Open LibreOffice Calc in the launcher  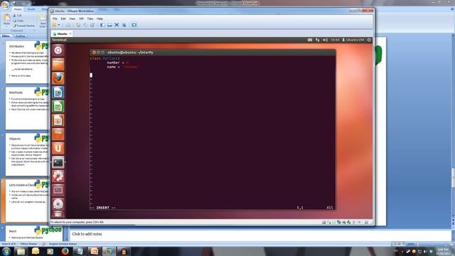[58, 106]
